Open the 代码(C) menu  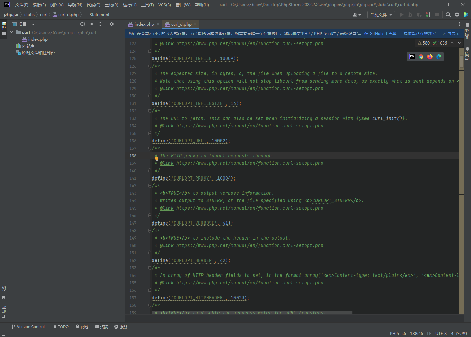[x=93, y=5]
